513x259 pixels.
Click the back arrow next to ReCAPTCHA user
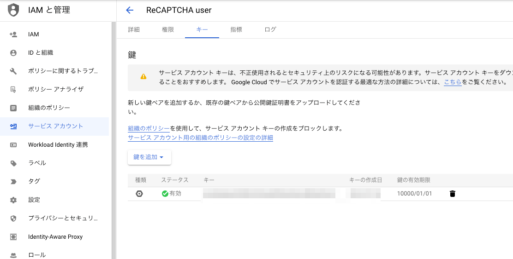[130, 10]
